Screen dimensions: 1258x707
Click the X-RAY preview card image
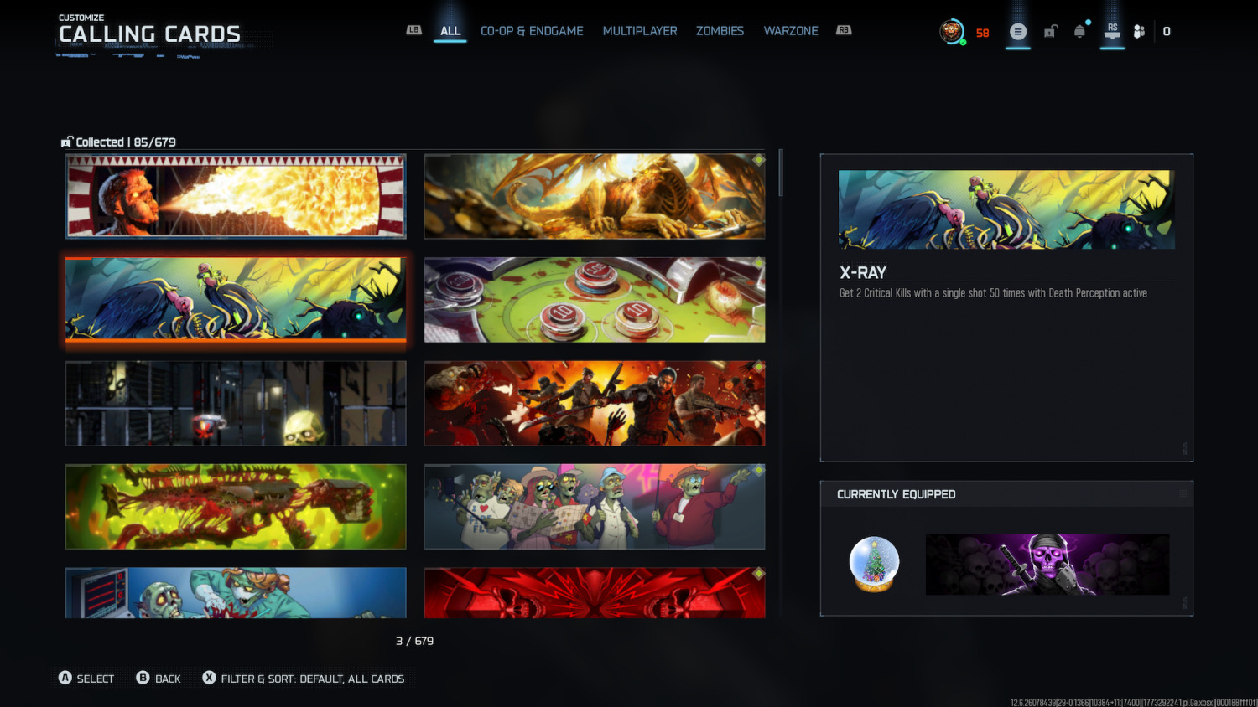click(1006, 209)
